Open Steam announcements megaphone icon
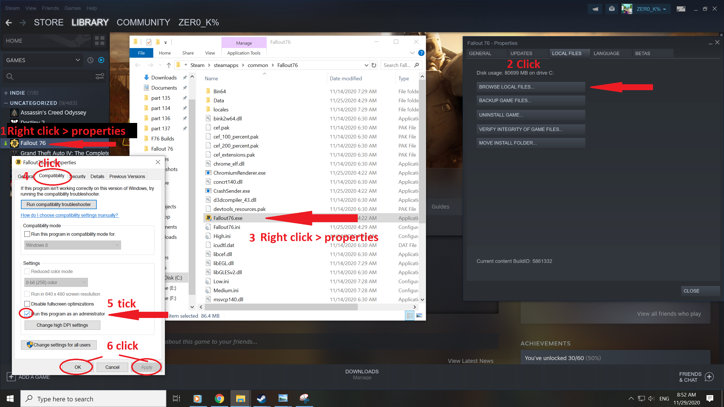This screenshot has height=407, width=724. [595, 9]
